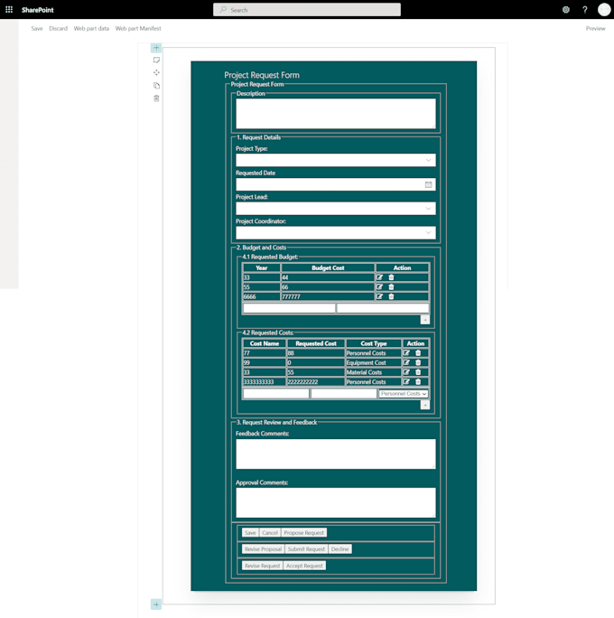
Task: Click the Revise Proposal button
Action: [x=263, y=549]
